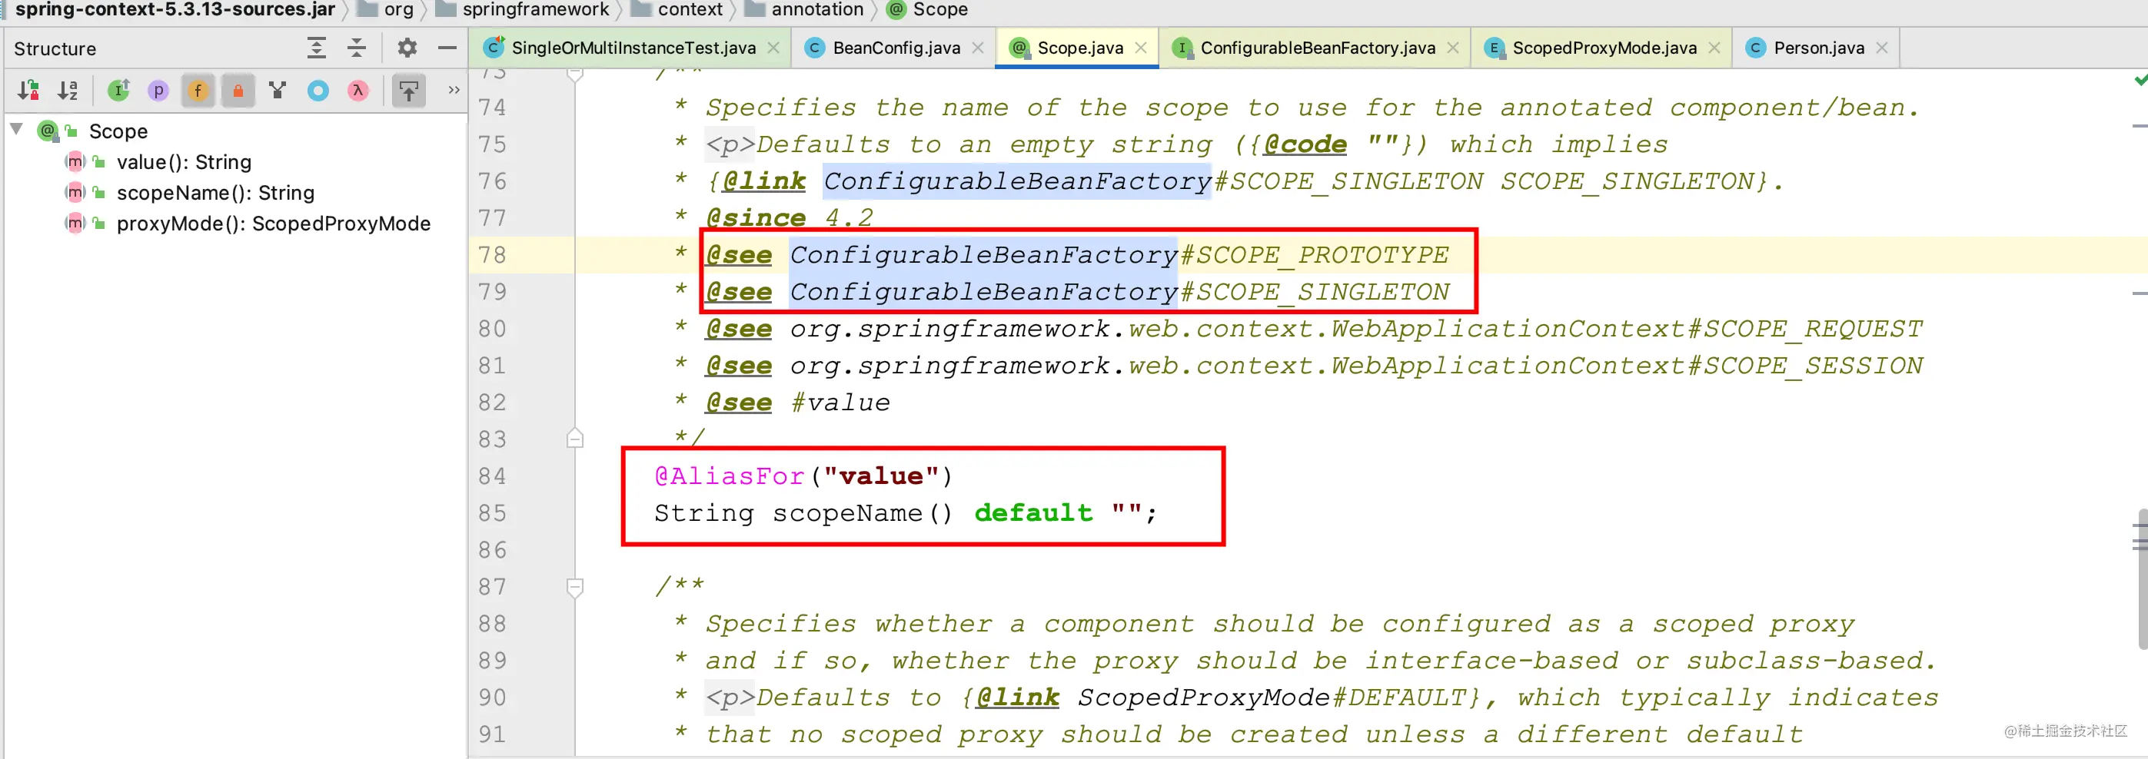The height and width of the screenshot is (759, 2148).
Task: Close Scope.java tab
Action: pyautogui.click(x=1142, y=48)
